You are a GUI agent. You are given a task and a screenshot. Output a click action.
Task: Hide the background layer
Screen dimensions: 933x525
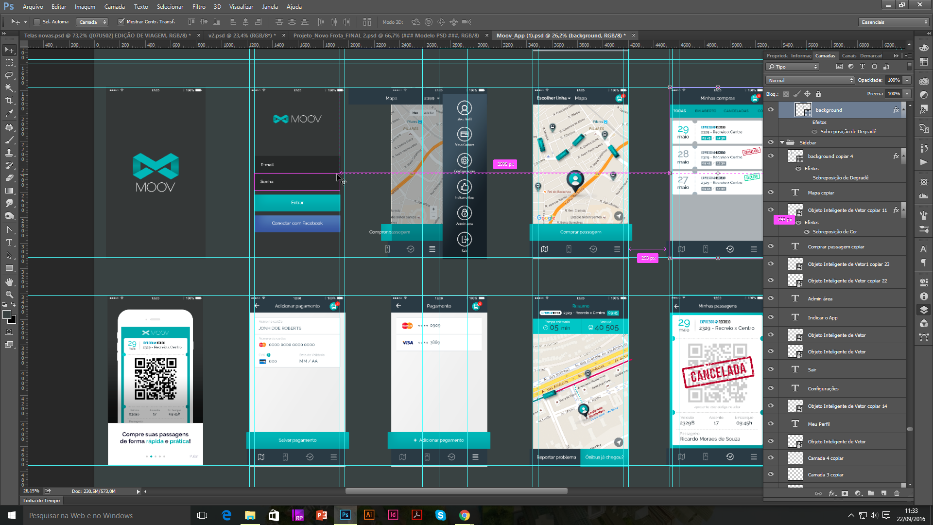point(771,110)
